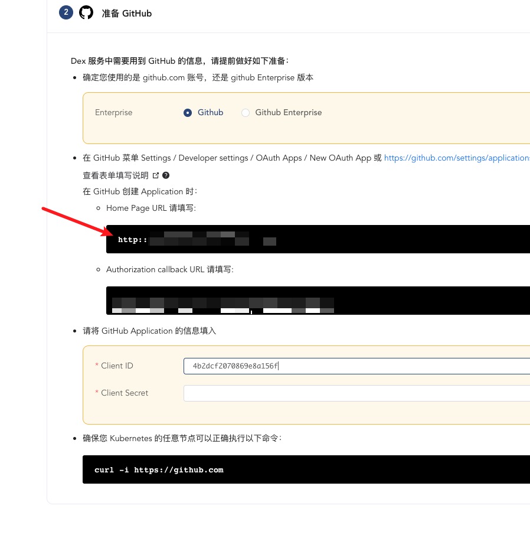Image resolution: width=530 pixels, height=548 pixels.
Task: Click the step 2 number badge
Action: [x=66, y=12]
